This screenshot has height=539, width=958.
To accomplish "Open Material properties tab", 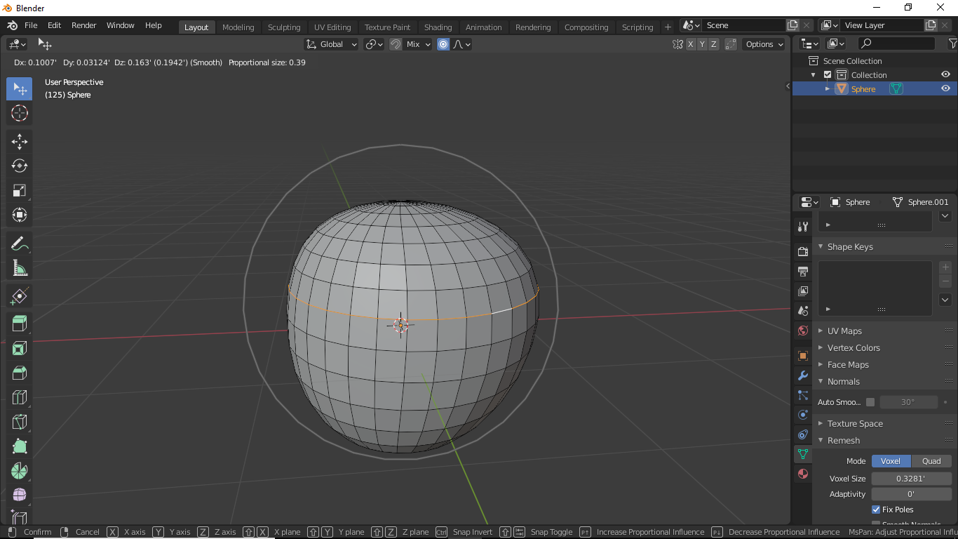I will point(803,474).
